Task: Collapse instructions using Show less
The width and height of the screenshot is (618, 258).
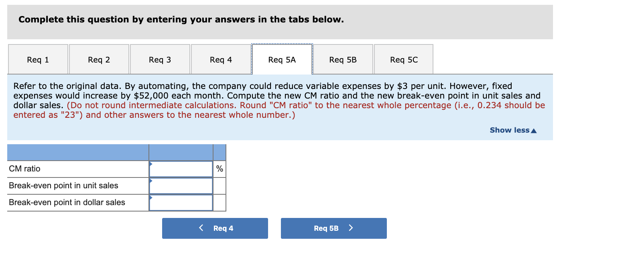Action: click(x=509, y=130)
